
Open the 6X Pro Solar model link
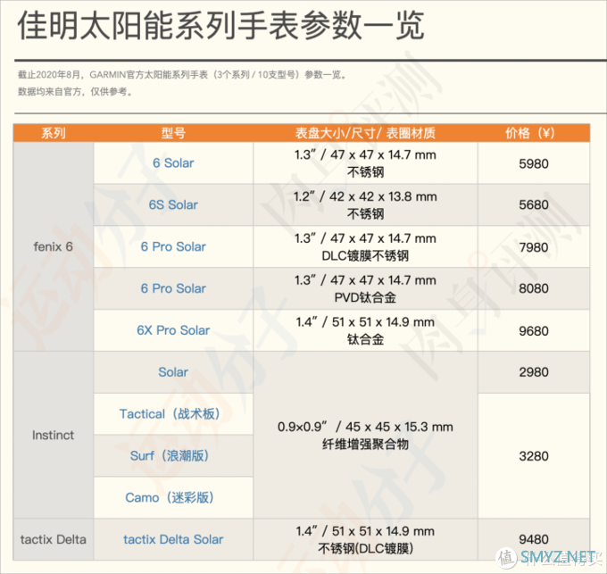click(173, 330)
